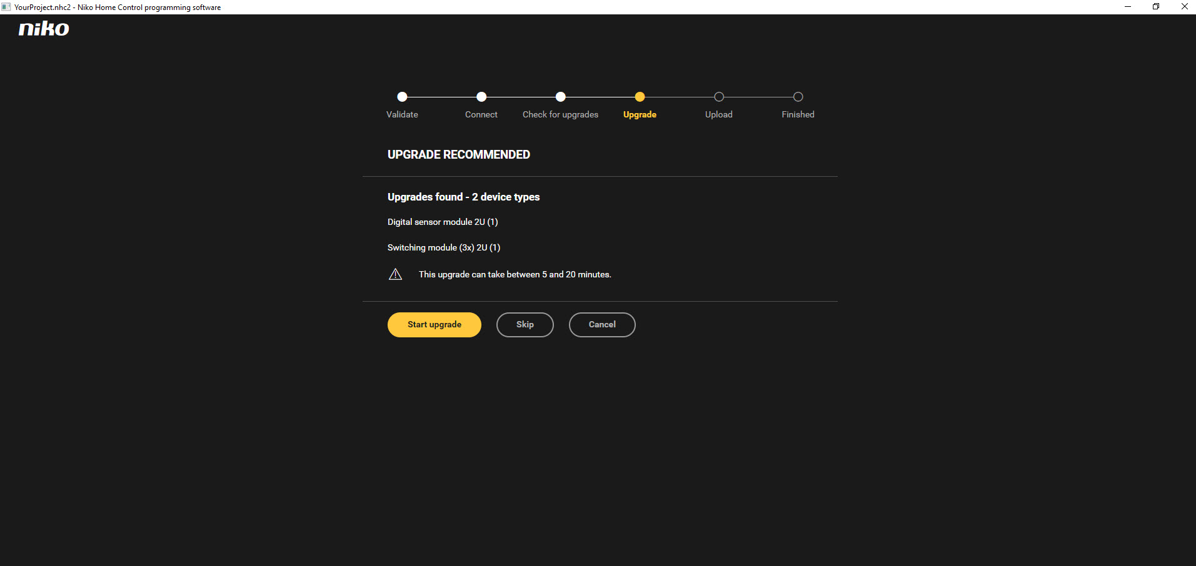Close the Niko programming software window

coord(1184,7)
